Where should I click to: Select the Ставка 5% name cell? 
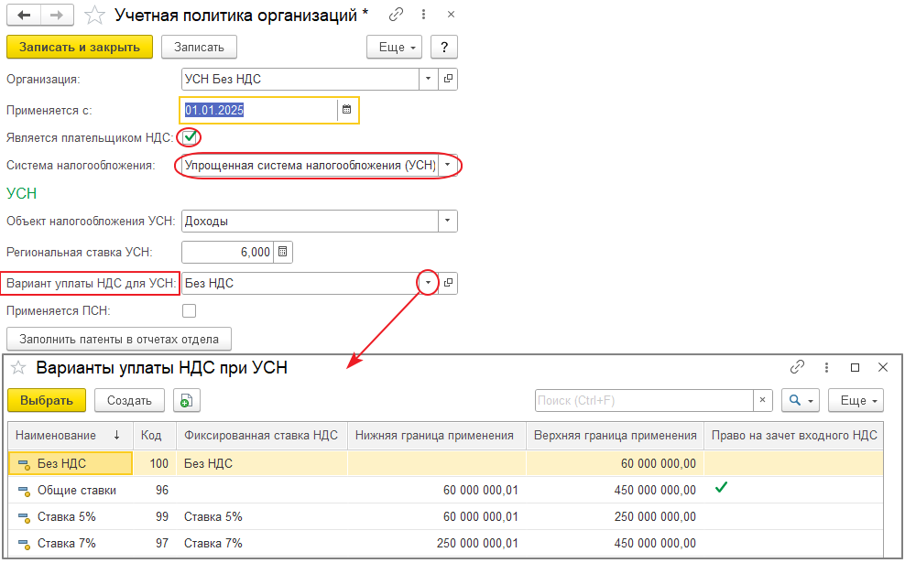[x=71, y=517]
